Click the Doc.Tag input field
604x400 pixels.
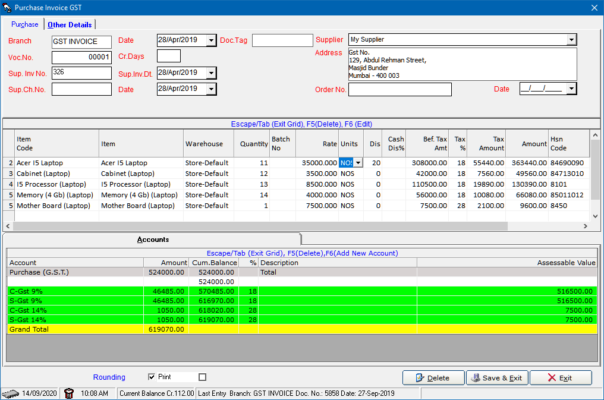(x=282, y=40)
